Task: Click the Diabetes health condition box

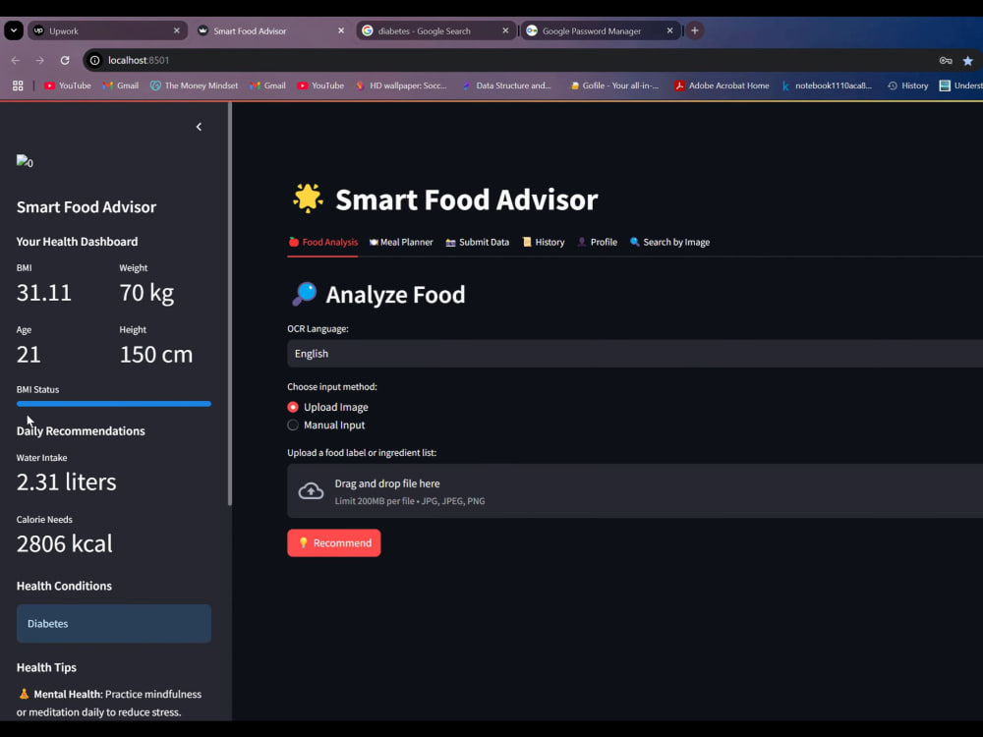Action: click(x=113, y=624)
